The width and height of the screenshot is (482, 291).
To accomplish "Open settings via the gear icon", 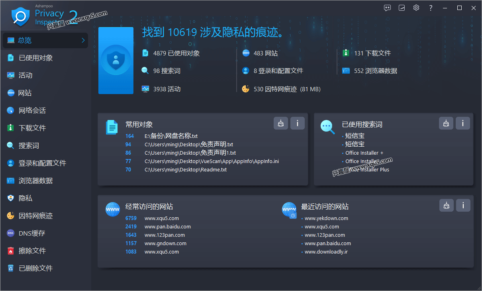I will [416, 8].
